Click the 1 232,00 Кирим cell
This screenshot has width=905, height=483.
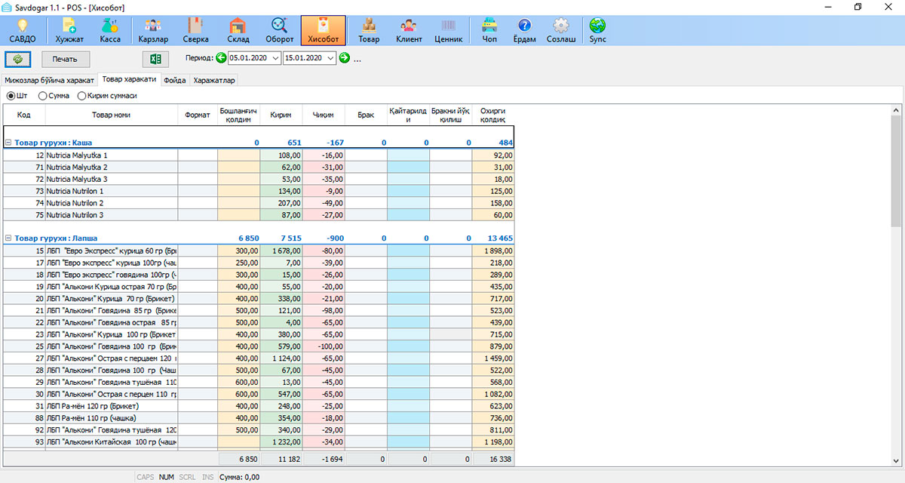pos(281,442)
